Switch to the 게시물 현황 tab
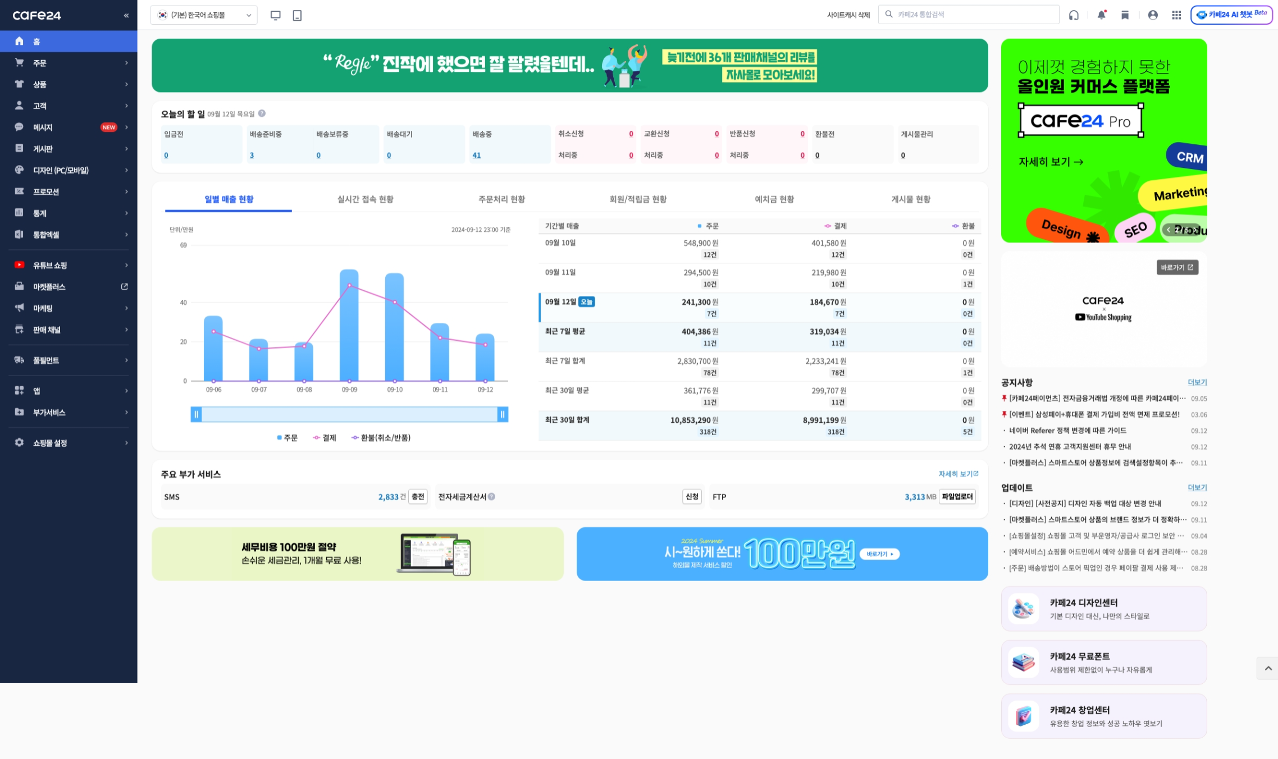The image size is (1278, 759). coord(911,199)
